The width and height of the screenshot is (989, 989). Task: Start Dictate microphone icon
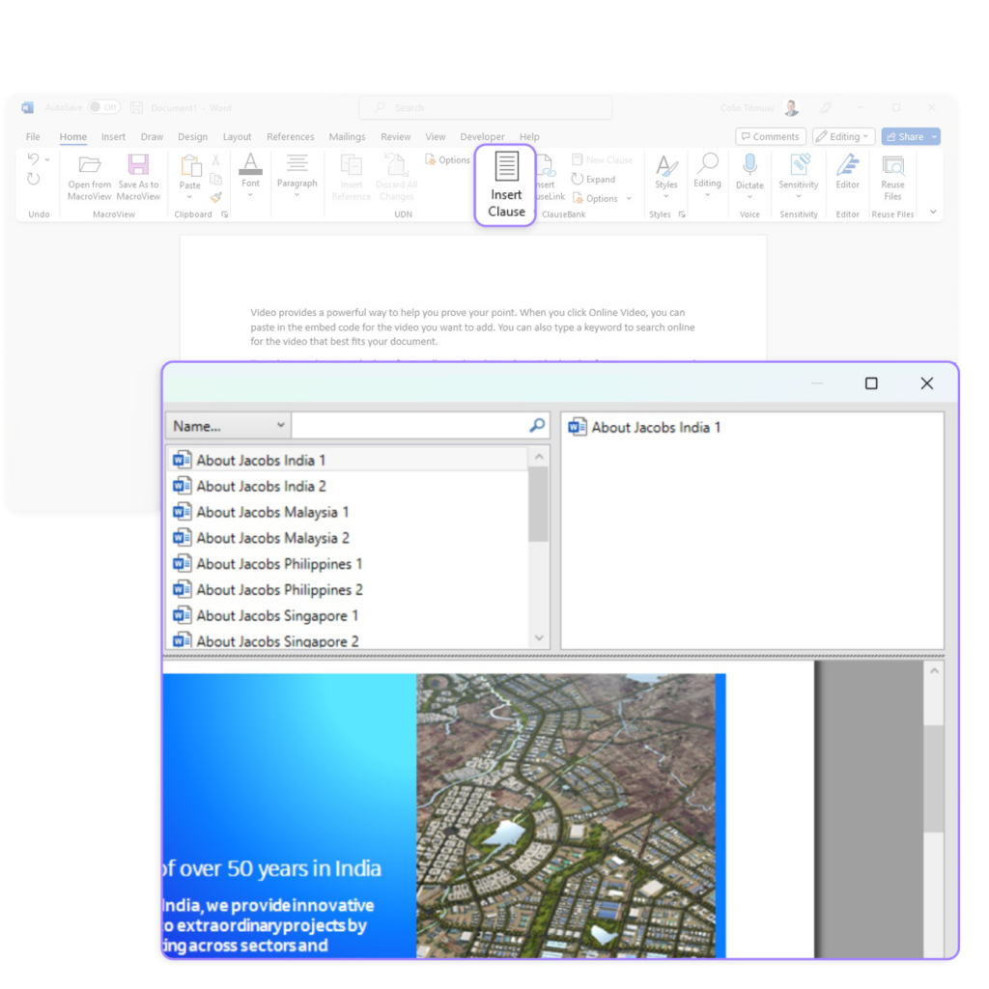(749, 165)
